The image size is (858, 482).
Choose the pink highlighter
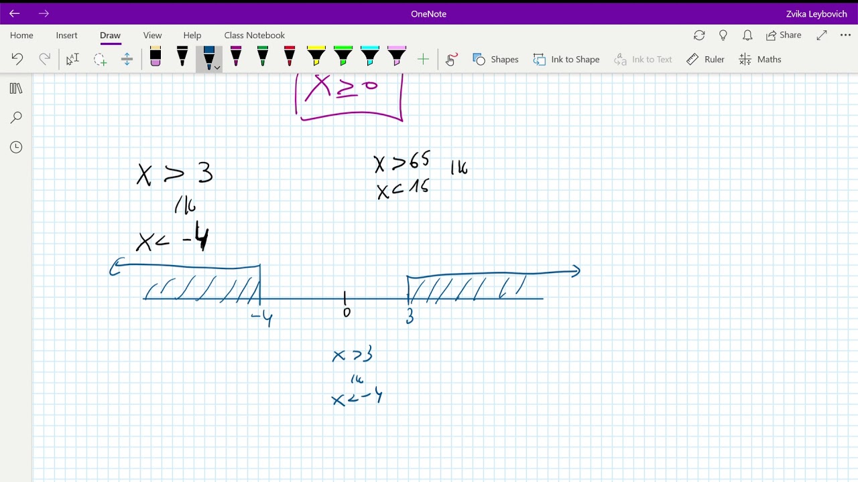397,58
